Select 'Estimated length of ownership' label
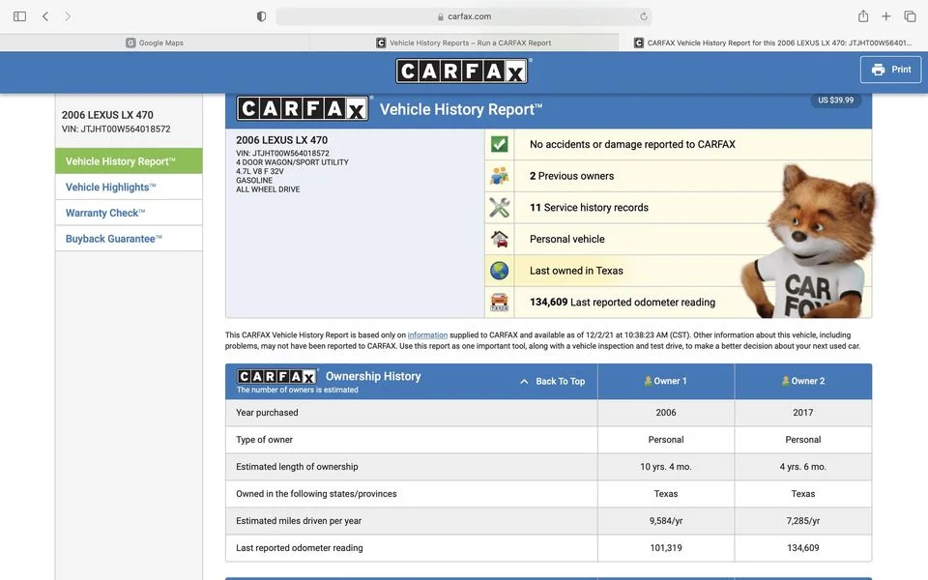The height and width of the screenshot is (580, 928). coord(297,466)
